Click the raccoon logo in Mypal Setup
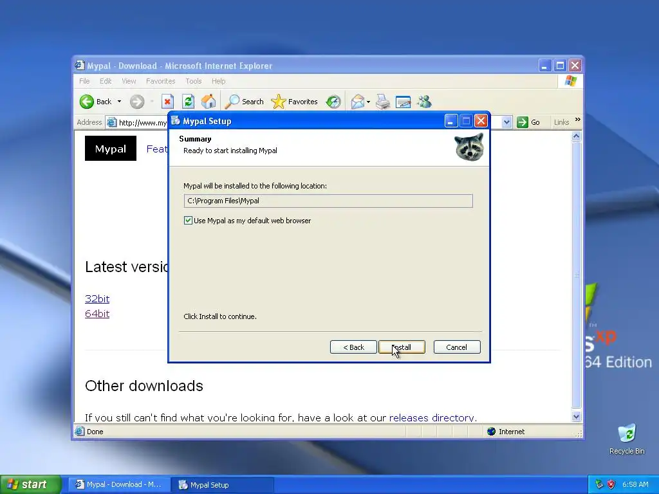The width and height of the screenshot is (659, 494). tap(469, 147)
